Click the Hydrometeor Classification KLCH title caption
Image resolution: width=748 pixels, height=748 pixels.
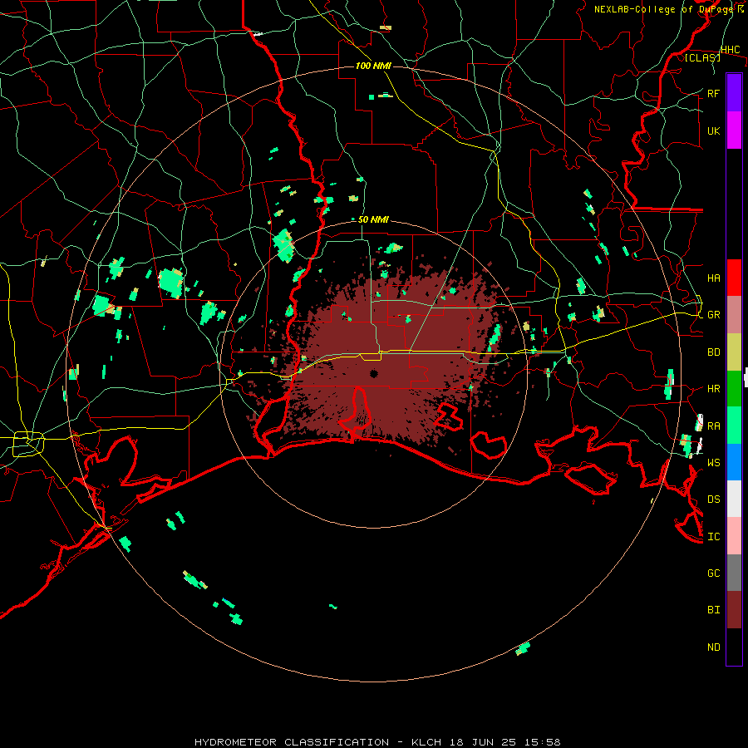(x=377, y=742)
